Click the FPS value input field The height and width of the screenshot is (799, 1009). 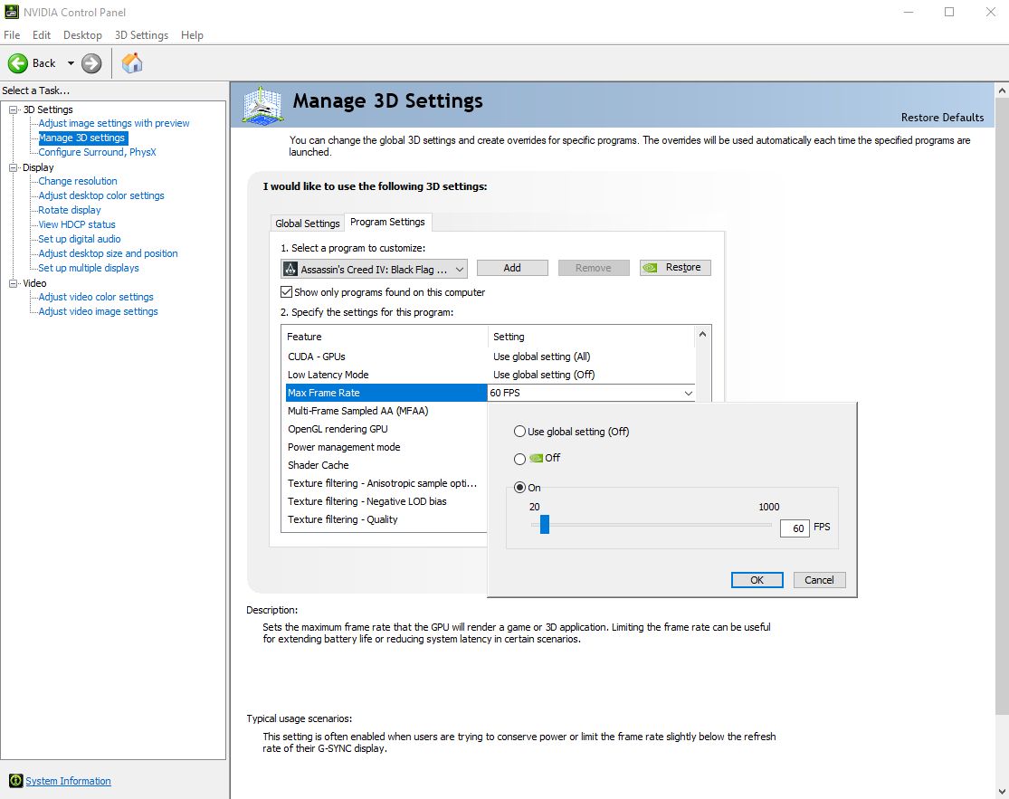[x=794, y=528]
